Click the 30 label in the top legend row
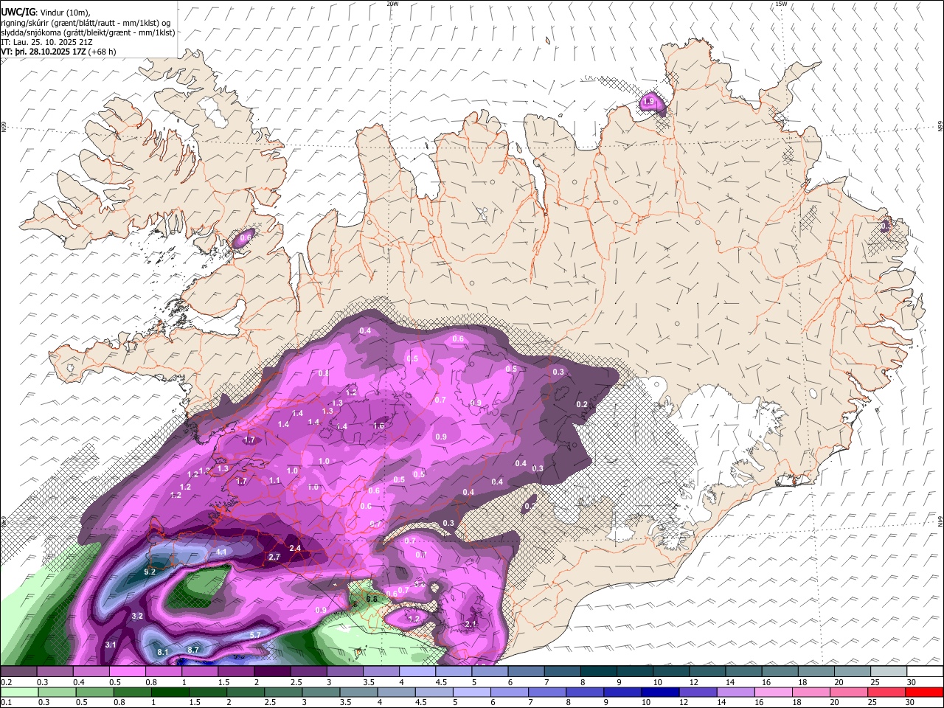 tap(911, 682)
